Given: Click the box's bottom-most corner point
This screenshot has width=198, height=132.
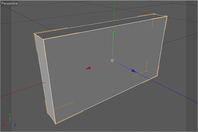Looking at the screenshot, I should click(x=55, y=124).
